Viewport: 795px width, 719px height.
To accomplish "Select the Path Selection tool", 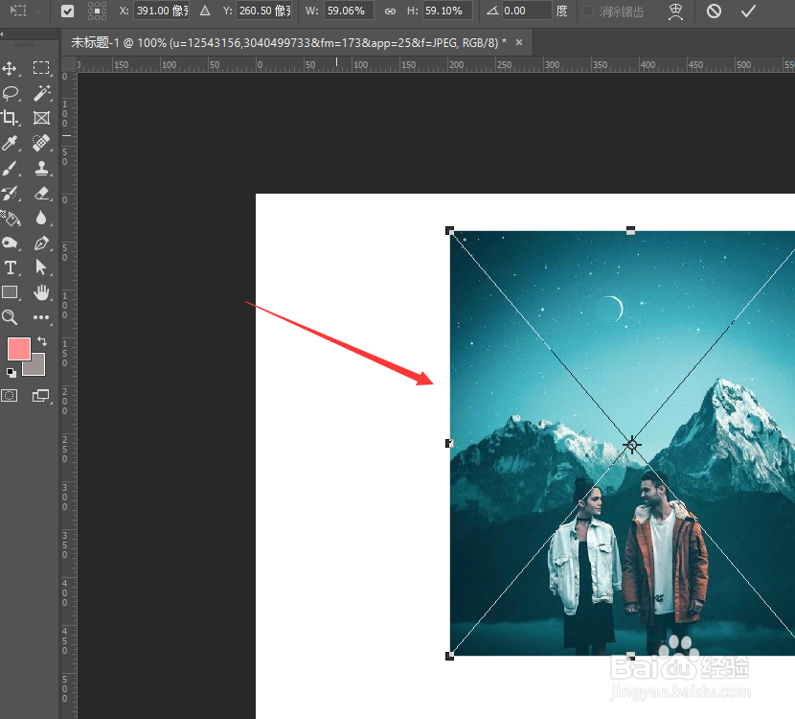I will 41,267.
